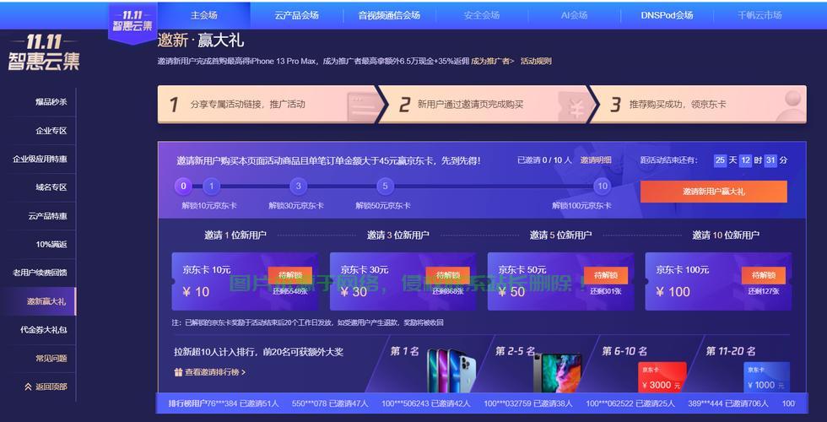
Task: Click ¥1000 京东卡 prize for 第11-20名
Action: pyautogui.click(x=767, y=377)
